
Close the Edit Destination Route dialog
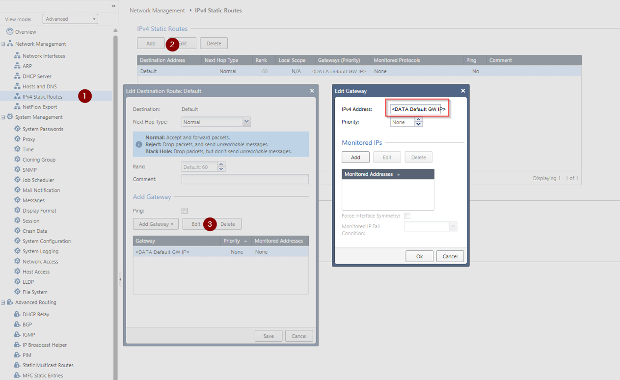coord(312,91)
